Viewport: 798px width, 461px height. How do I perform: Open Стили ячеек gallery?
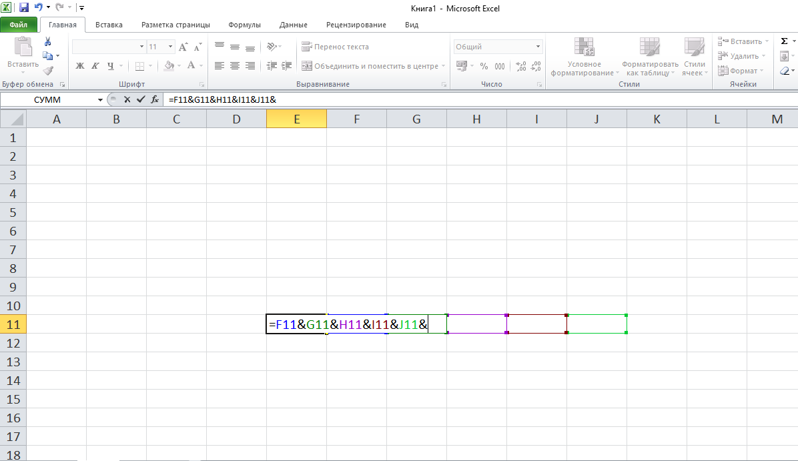pos(695,57)
